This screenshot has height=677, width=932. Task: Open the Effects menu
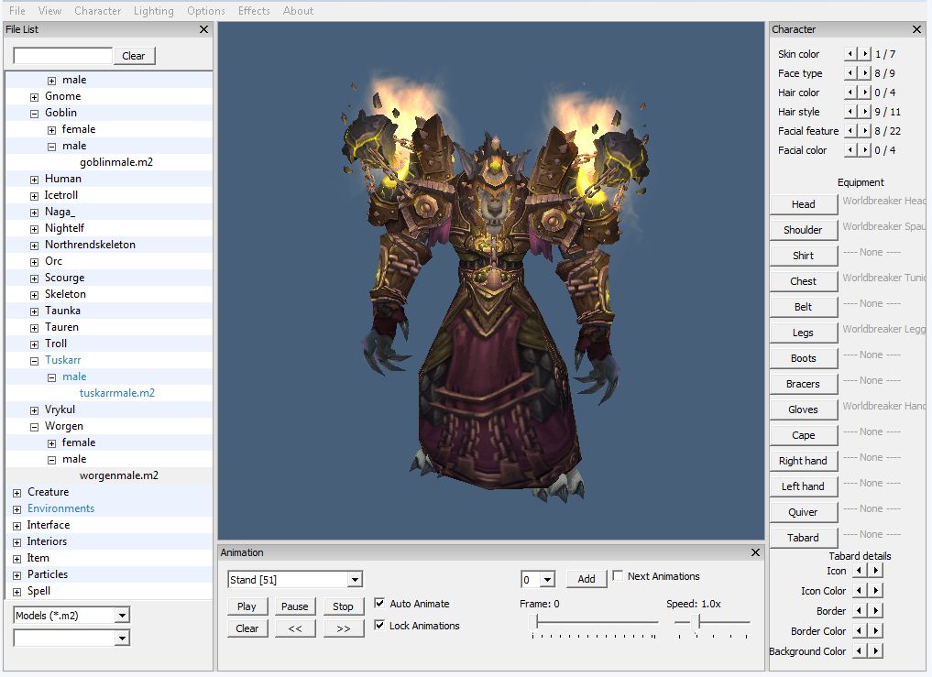[x=254, y=11]
